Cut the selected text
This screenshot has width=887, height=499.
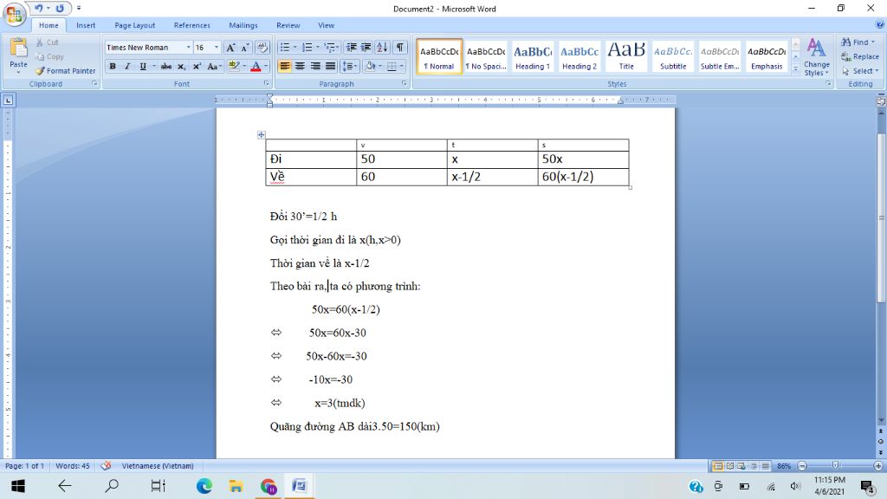click(47, 42)
